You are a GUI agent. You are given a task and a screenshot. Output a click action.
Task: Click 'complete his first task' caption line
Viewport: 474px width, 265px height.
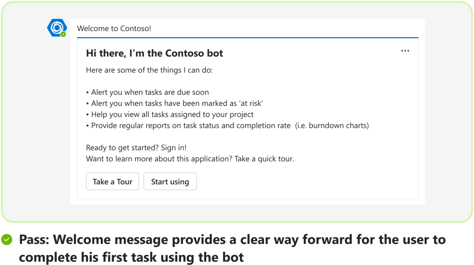[x=131, y=257]
